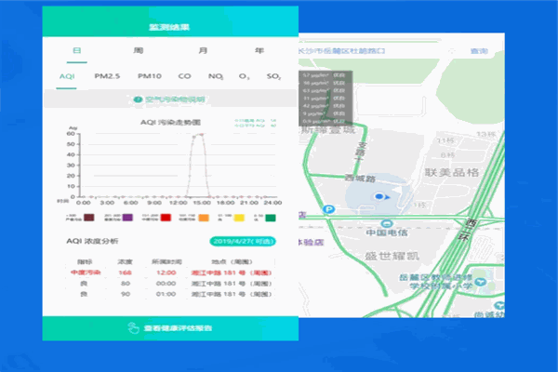Click the green legend swatch
This screenshot has width=558, height=372.
click(271, 218)
